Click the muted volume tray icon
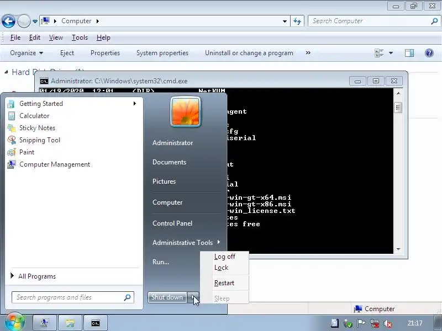Viewport: 442px width, 331px height. pos(388,323)
